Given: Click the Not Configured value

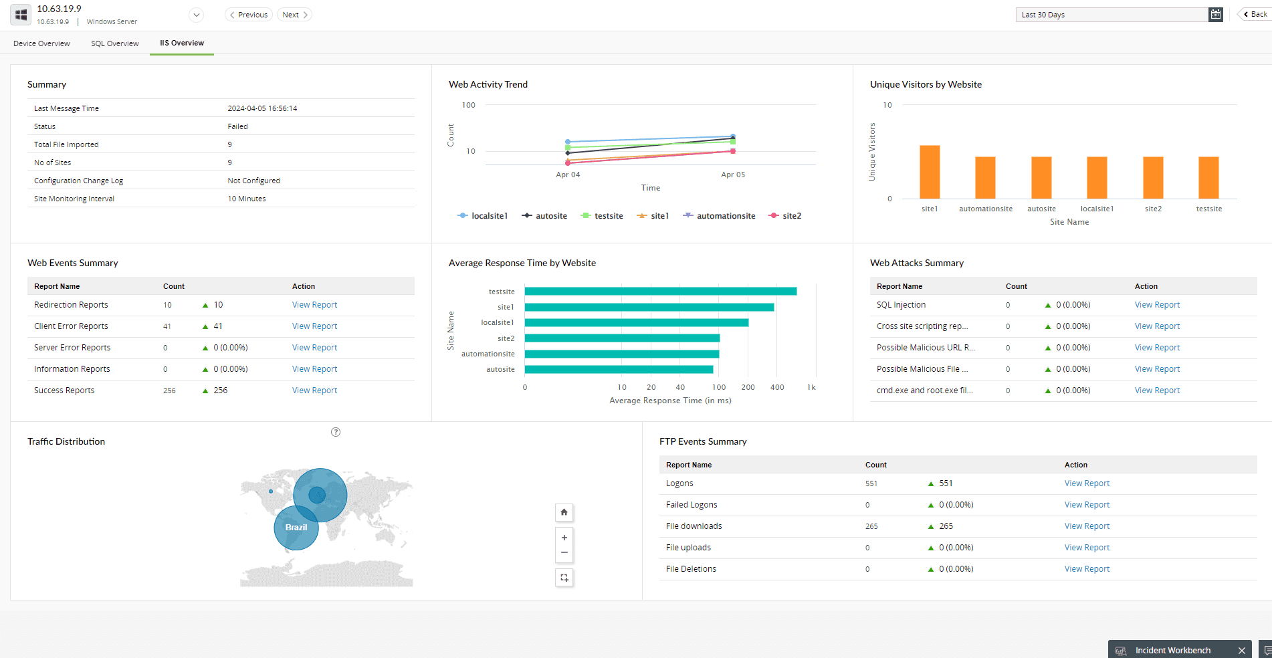Looking at the screenshot, I should click(x=253, y=181).
